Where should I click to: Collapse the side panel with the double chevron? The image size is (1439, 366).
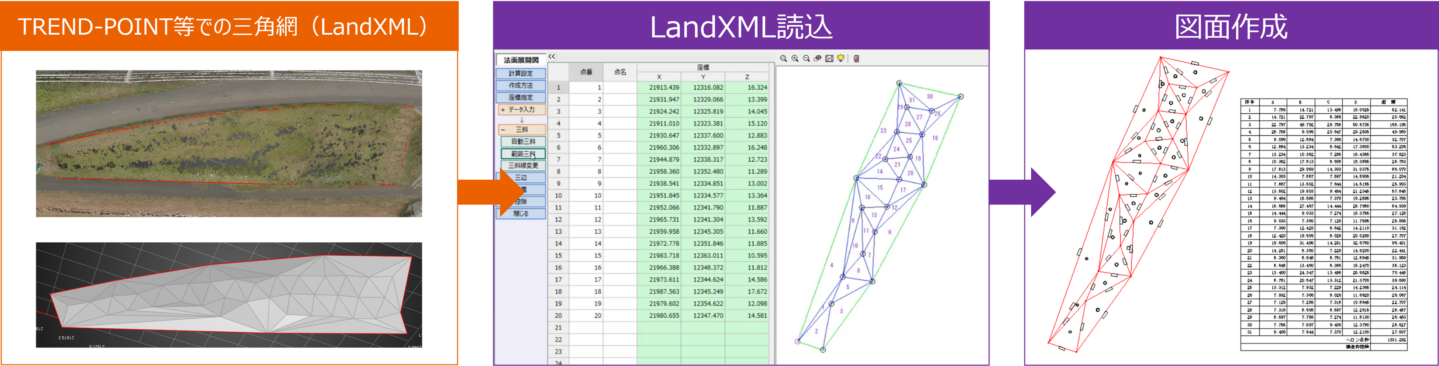[552, 56]
